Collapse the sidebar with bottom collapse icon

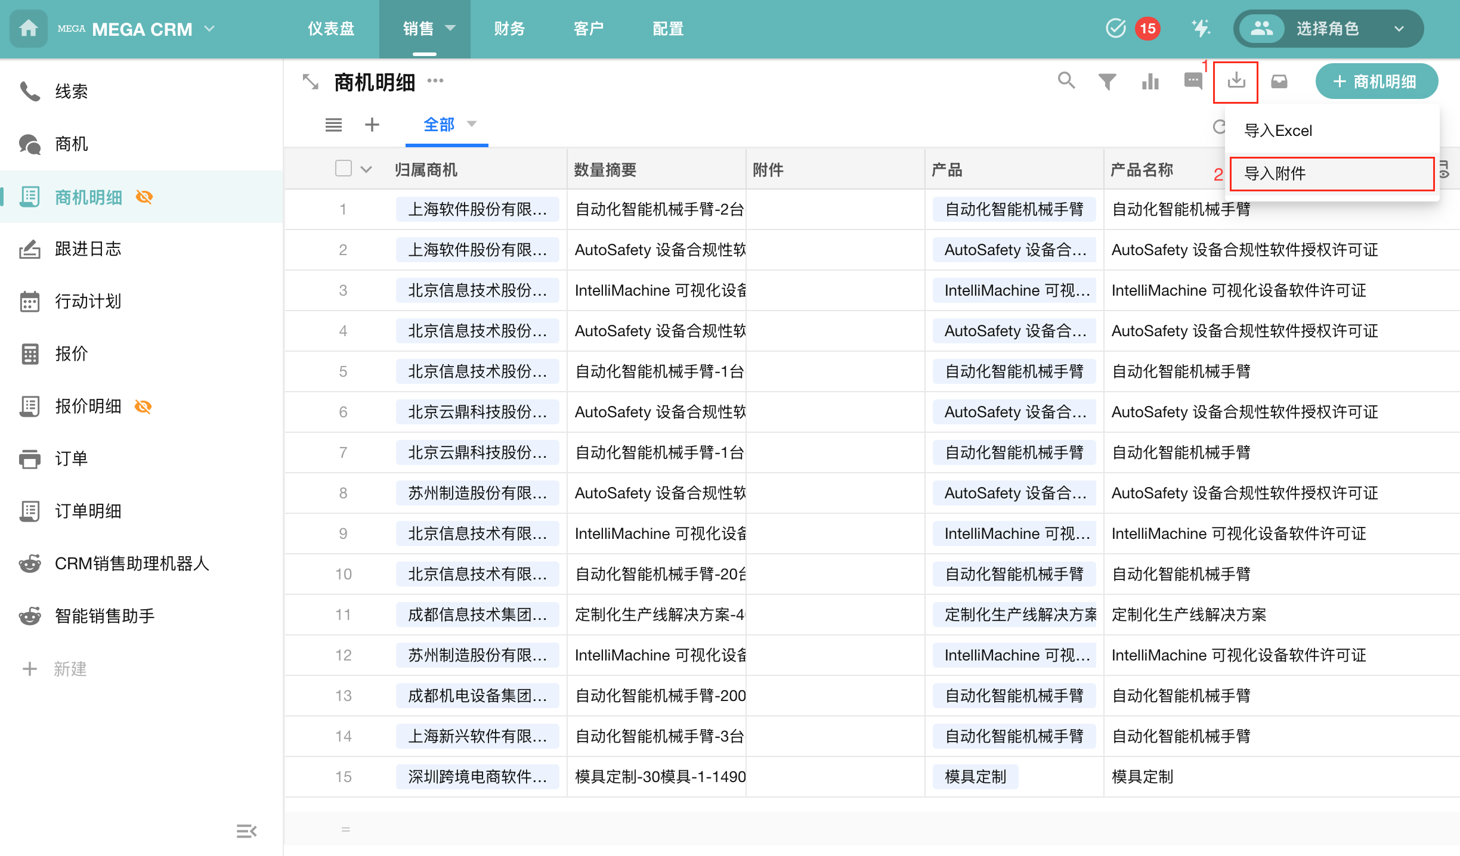(x=246, y=830)
